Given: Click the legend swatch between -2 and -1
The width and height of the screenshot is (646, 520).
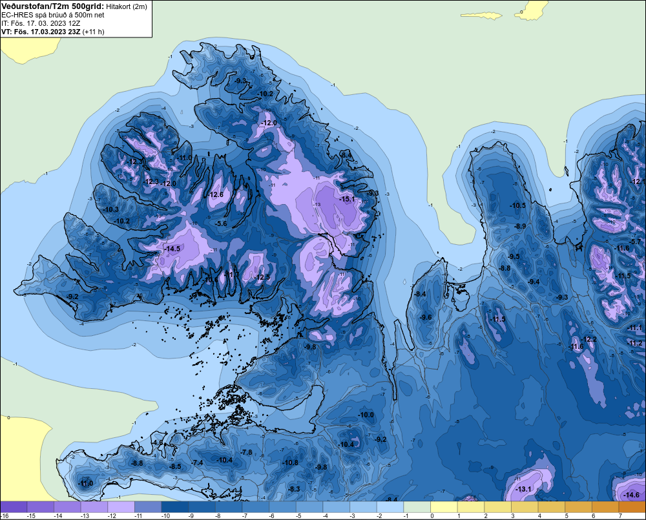Looking at the screenshot, I should click(390, 507).
